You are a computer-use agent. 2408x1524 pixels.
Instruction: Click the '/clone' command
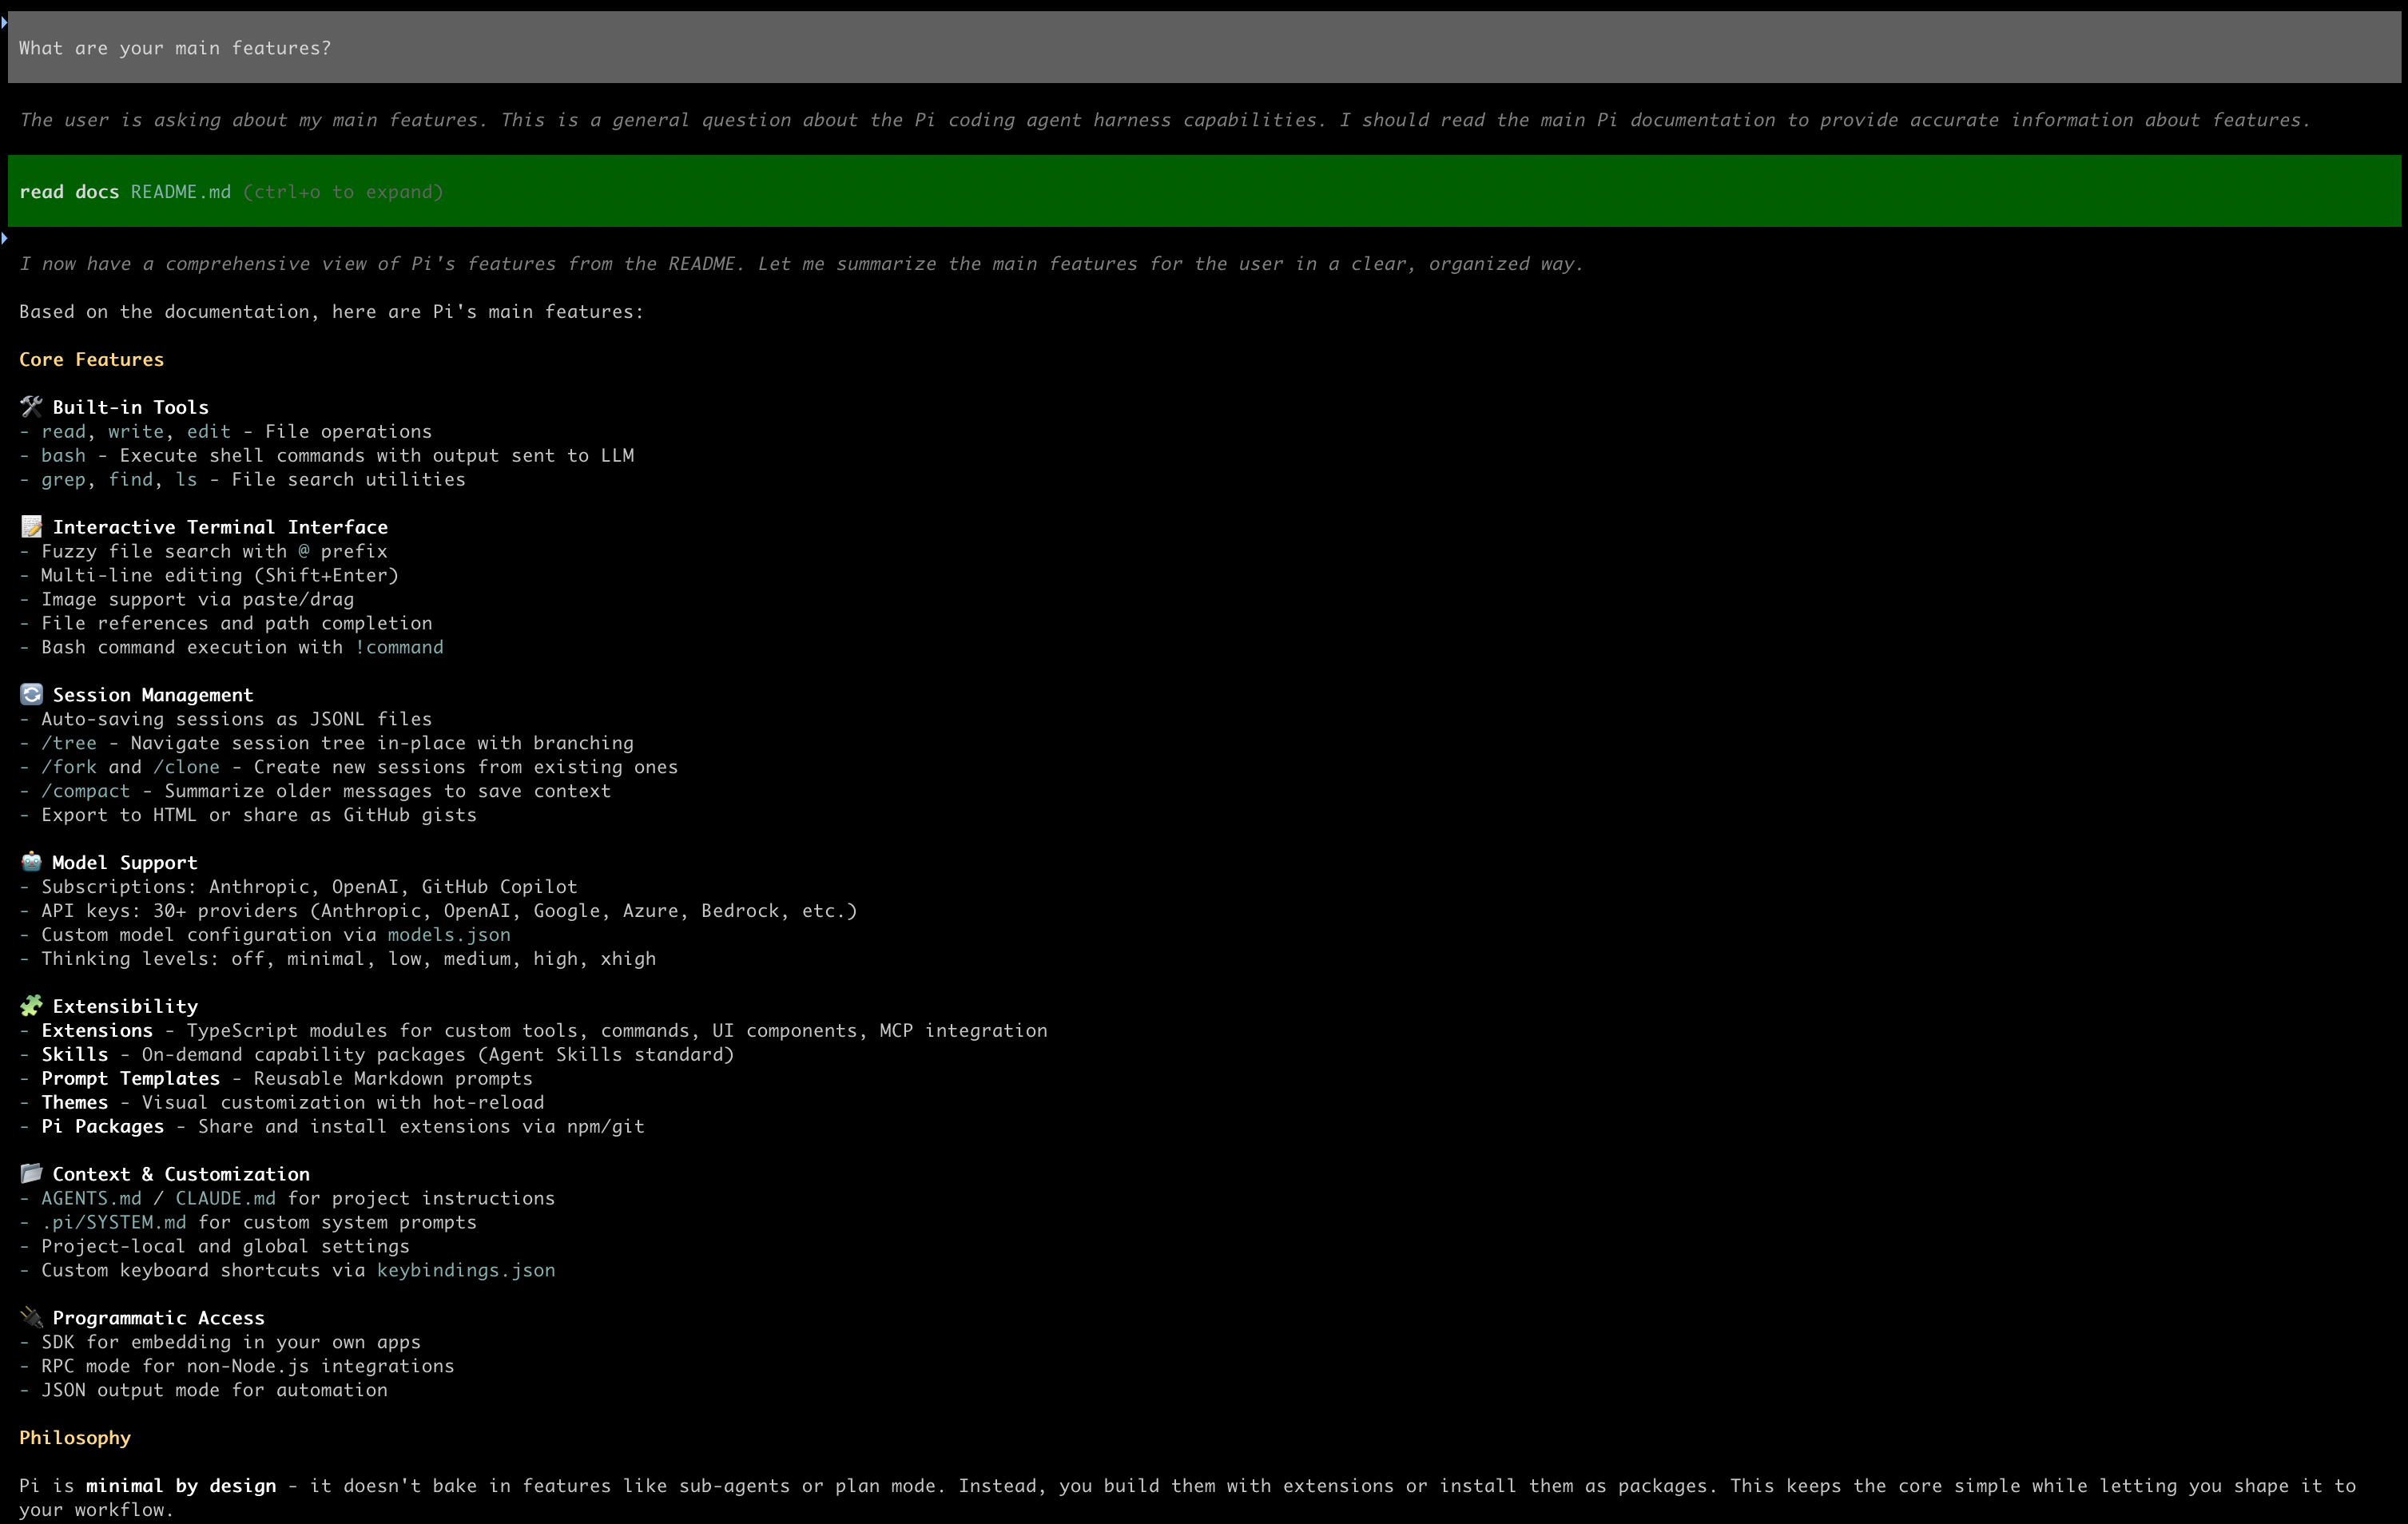[x=187, y=767]
